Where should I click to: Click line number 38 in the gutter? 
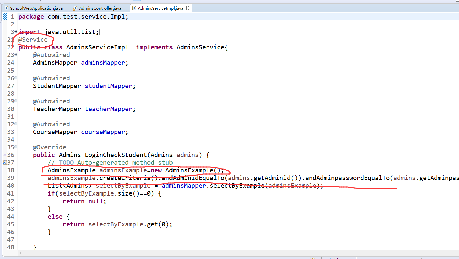point(11,170)
